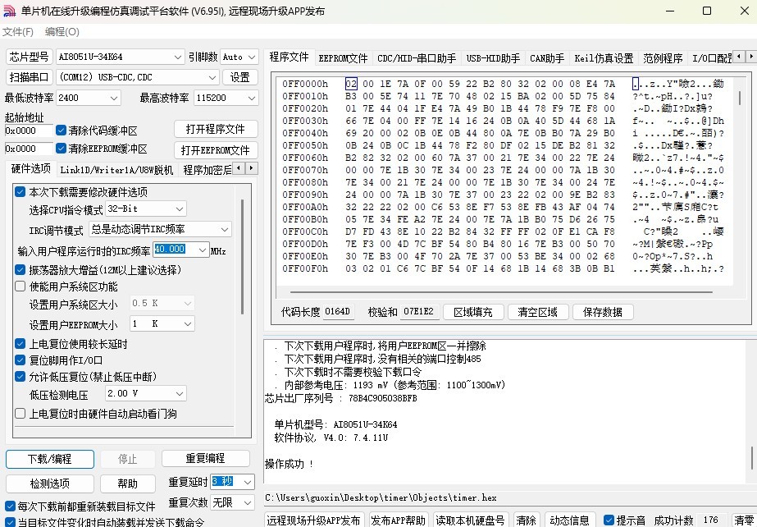Switch to Link1D/Writer1A/U8W脱机 tab
Image resolution: width=757 pixels, height=527 pixels.
116,170
